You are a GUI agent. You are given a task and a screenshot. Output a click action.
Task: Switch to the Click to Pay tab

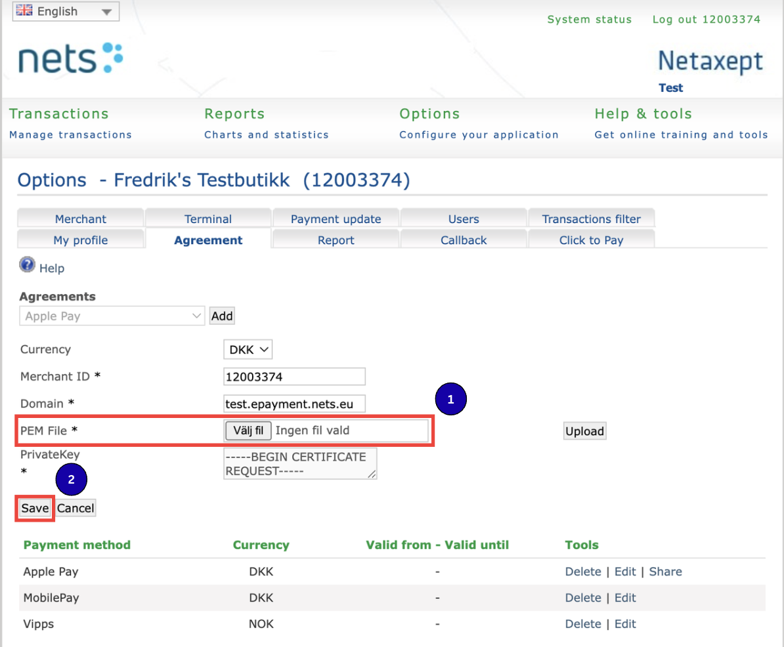pyautogui.click(x=592, y=240)
